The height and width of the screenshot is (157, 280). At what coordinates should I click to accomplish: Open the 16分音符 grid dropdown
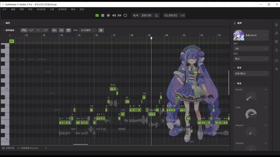(x=88, y=30)
